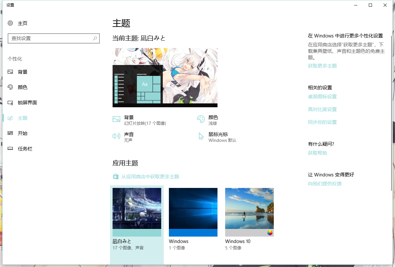Click the 背景 picture icon in sidebar
This screenshot has width=395, height=267.
click(x=10, y=72)
